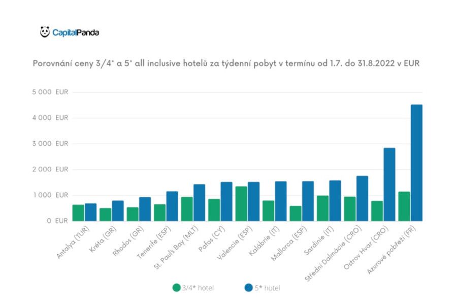Select the green 3/4* hotel legend marker

[x=177, y=287]
